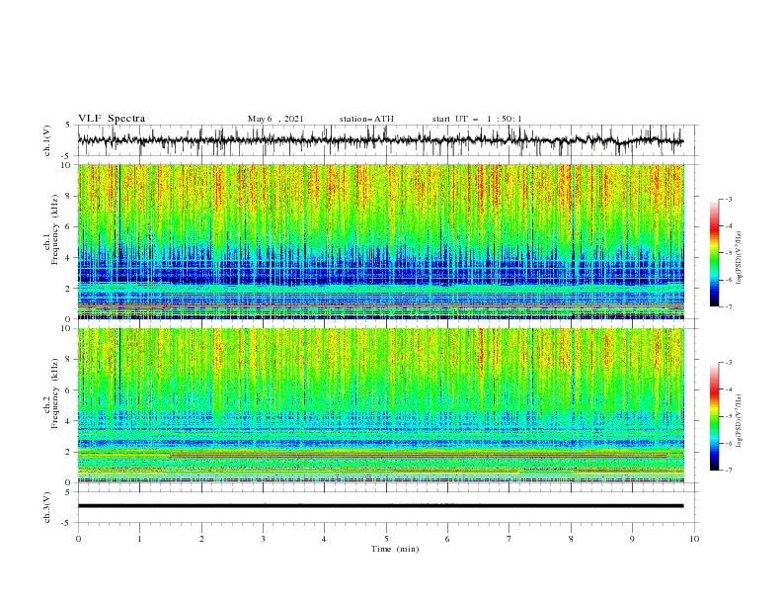Click the "8" tick label on Time axis
The image size is (782, 605).
click(x=571, y=539)
